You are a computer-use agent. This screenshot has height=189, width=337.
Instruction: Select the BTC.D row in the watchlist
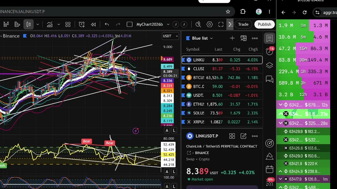pyautogui.click(x=222, y=86)
